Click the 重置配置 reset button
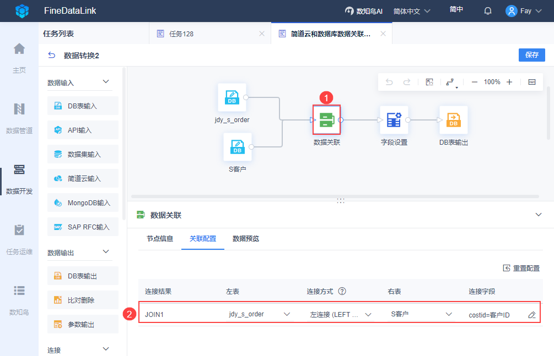The height and width of the screenshot is (356, 554). (x=521, y=268)
